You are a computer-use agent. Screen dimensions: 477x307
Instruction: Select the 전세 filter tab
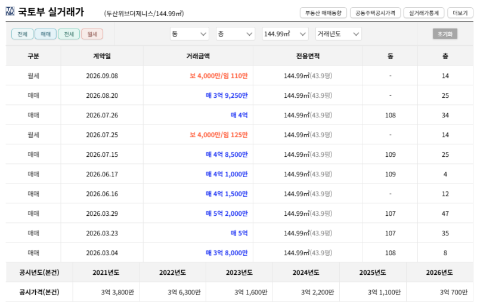pyautogui.click(x=69, y=34)
